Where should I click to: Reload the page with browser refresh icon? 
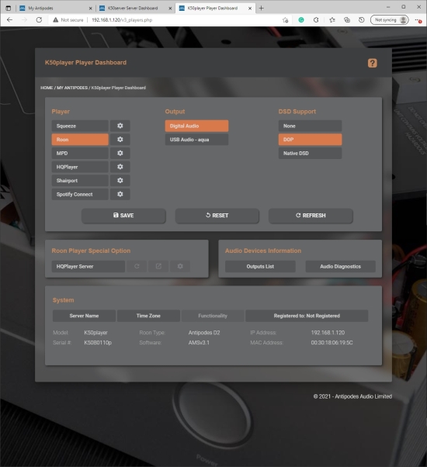click(x=39, y=20)
